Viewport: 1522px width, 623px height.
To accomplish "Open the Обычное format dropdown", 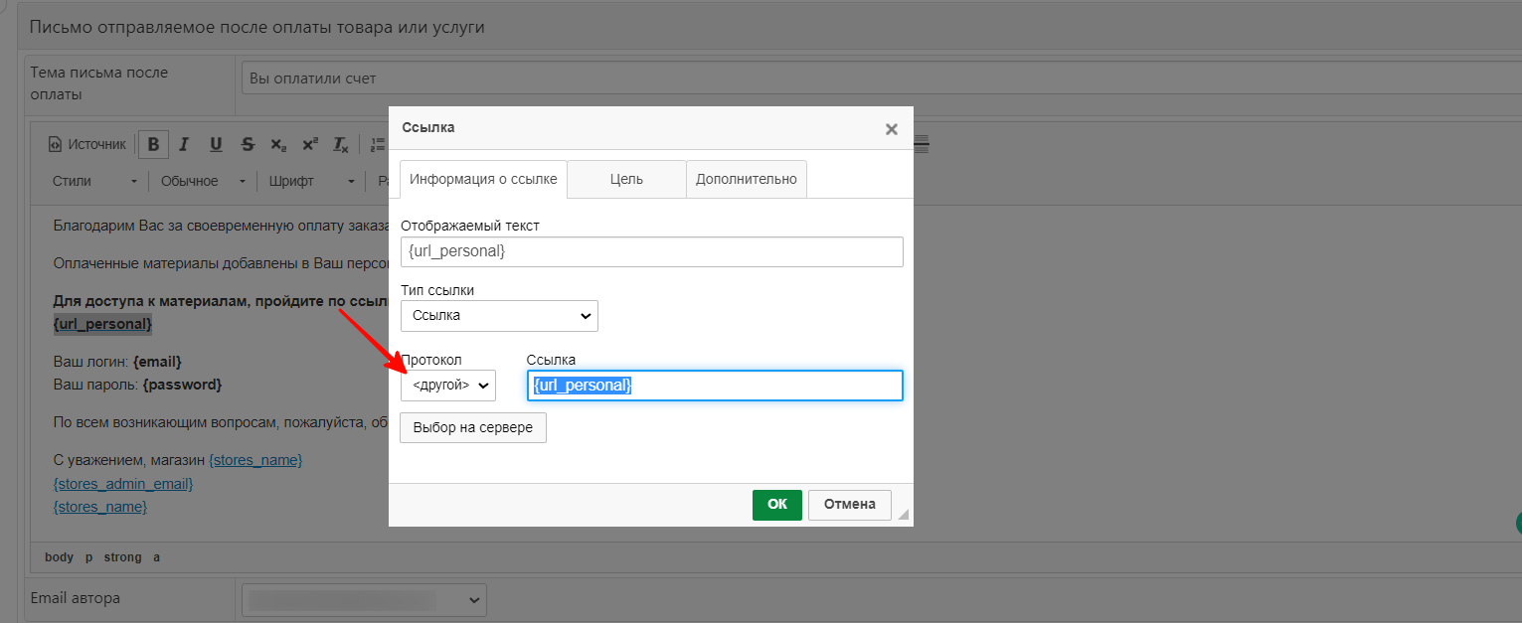I will pyautogui.click(x=203, y=181).
